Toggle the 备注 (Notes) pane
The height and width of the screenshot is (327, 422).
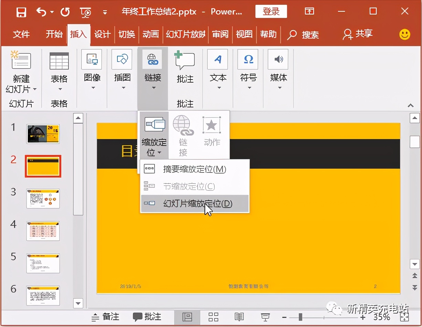point(105,317)
